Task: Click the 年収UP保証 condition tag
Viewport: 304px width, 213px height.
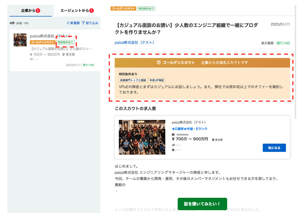Action: pos(157,80)
